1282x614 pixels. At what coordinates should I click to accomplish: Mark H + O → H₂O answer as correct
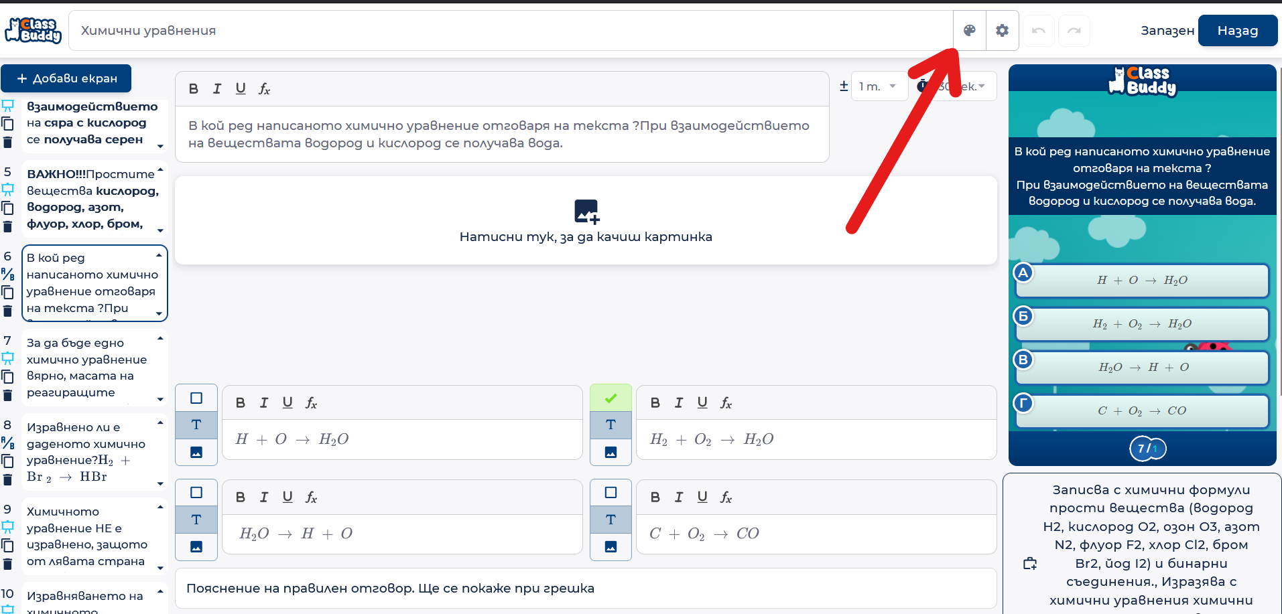point(196,398)
